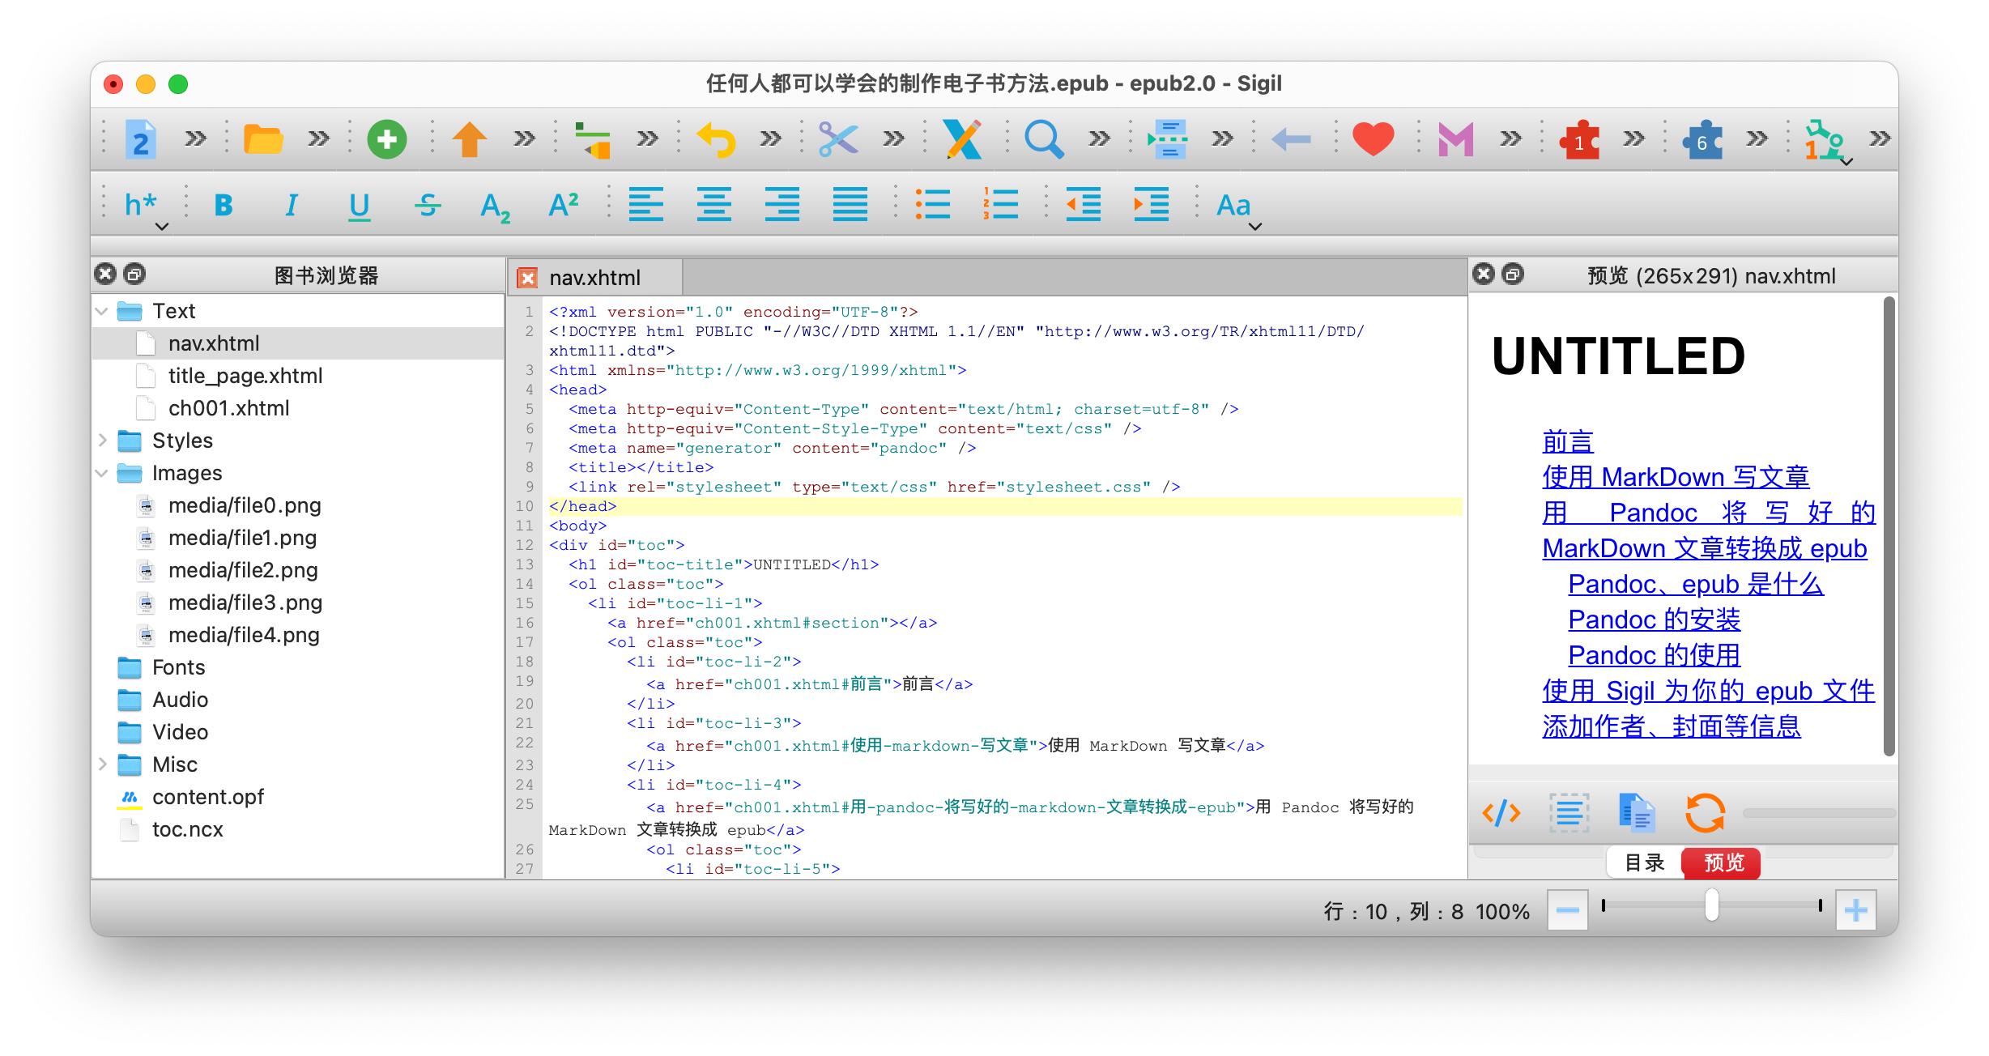Click the Find and Replace magnifier icon

(x=1043, y=139)
